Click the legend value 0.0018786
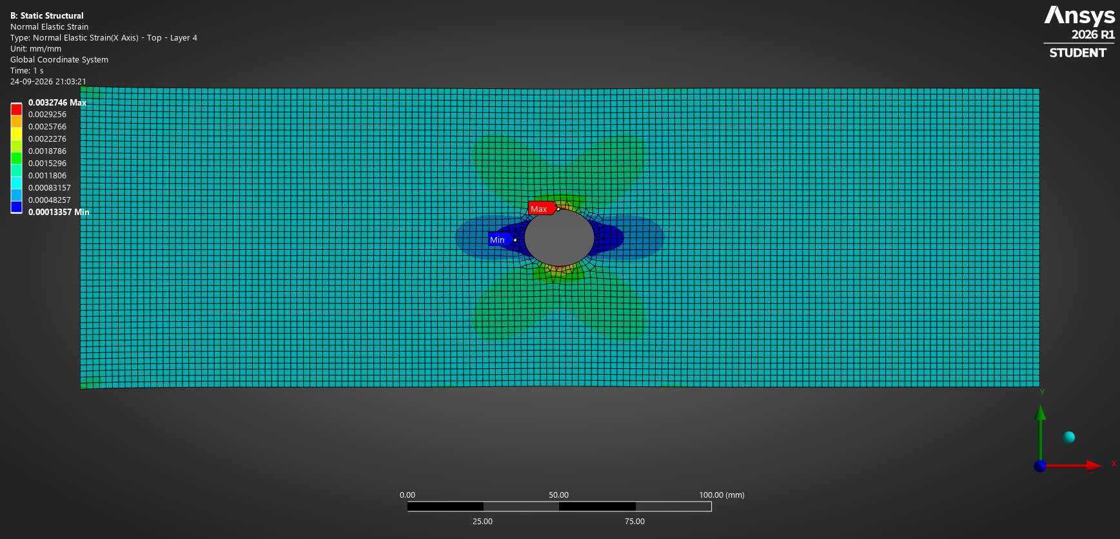This screenshot has height=539, width=1120. (x=47, y=151)
